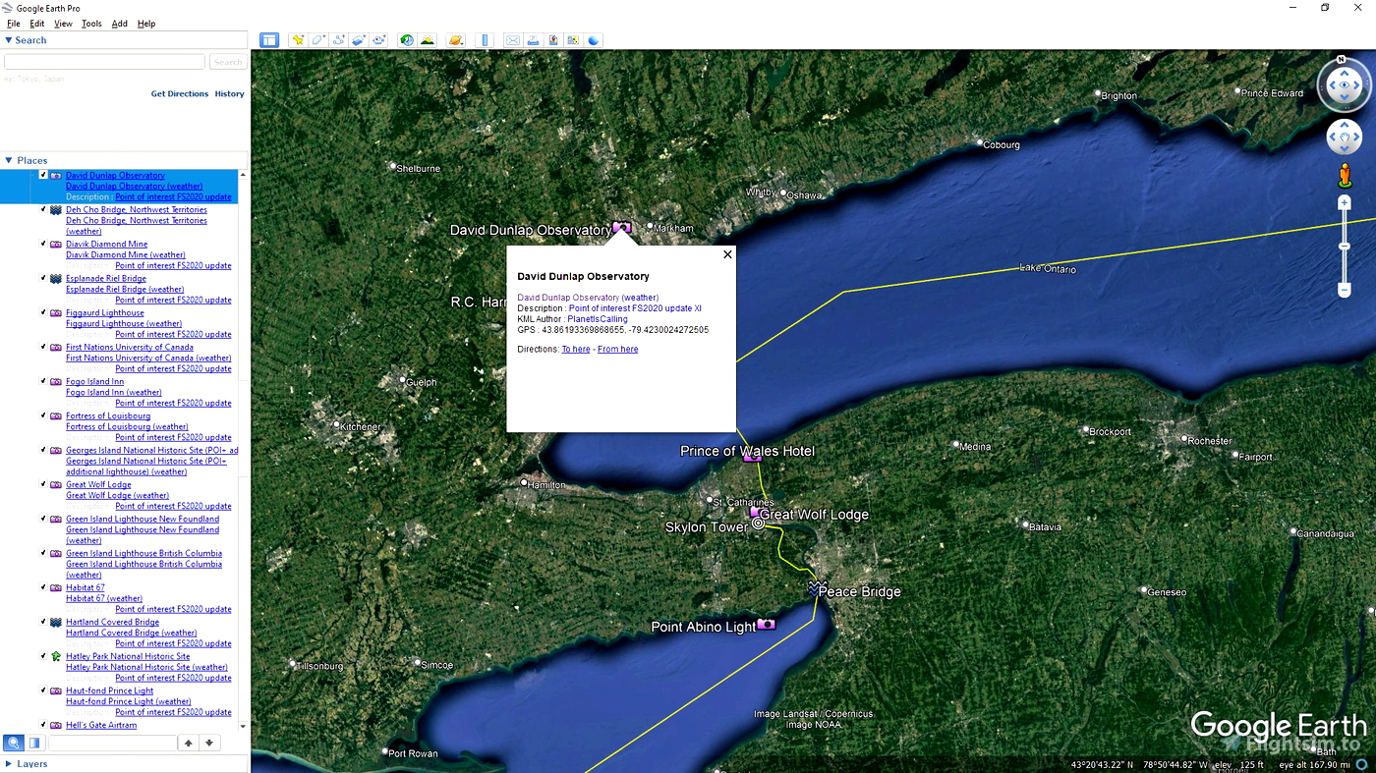Collapse the Places panel
This screenshot has width=1376, height=773.
[10, 160]
